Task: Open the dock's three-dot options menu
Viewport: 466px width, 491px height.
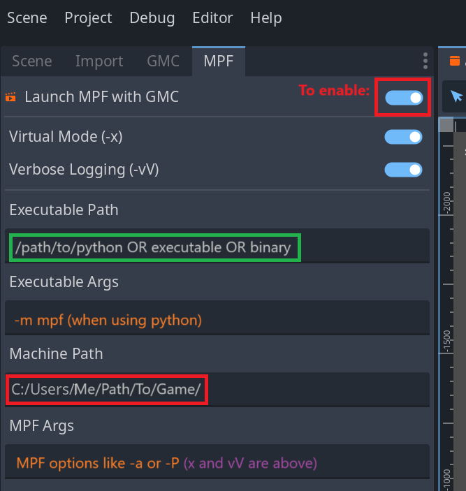Action: click(x=425, y=61)
